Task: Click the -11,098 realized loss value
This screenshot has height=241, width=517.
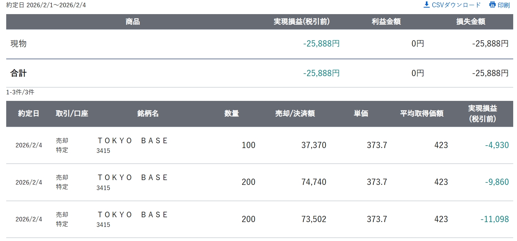Action: (494, 219)
